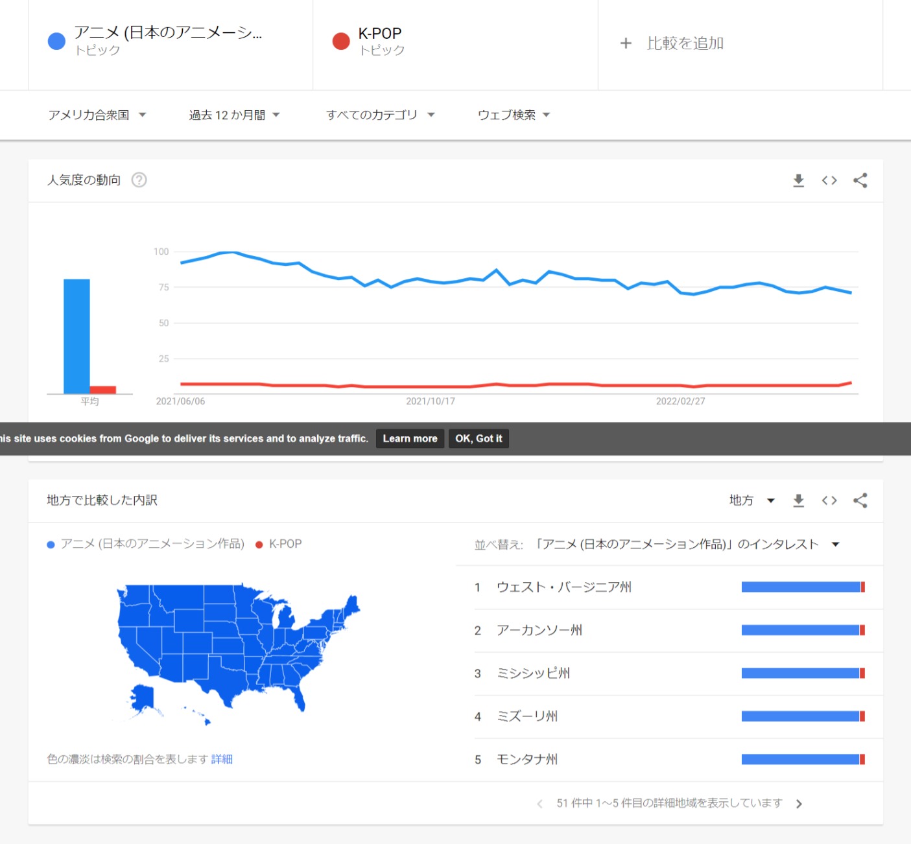Open help icon beside 人気度の動向

pyautogui.click(x=139, y=180)
